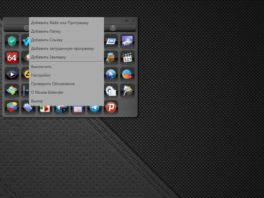Open the disk with magnifier icon

pos(127,42)
